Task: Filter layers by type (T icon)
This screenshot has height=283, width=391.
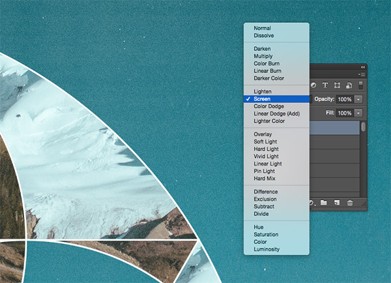Action: 325,85
